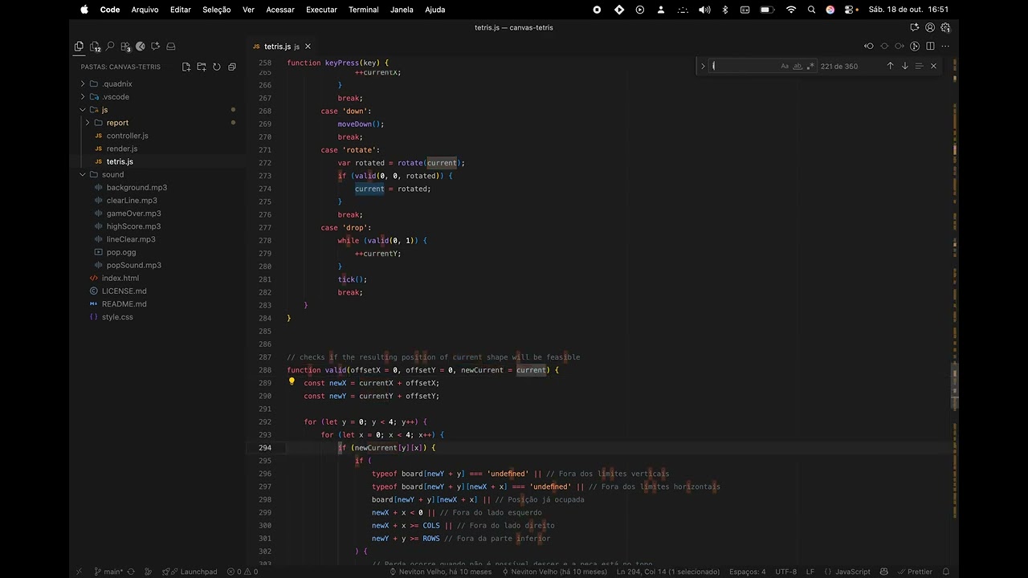Collapse all folders in explorer
Viewport: 1028px width, 578px height.
(232, 67)
